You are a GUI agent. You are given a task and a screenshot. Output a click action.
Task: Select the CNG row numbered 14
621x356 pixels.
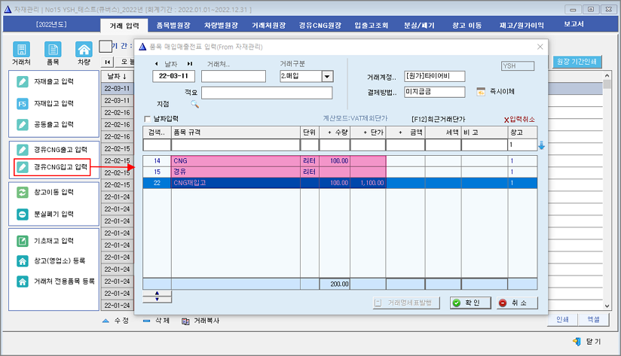[340, 161]
